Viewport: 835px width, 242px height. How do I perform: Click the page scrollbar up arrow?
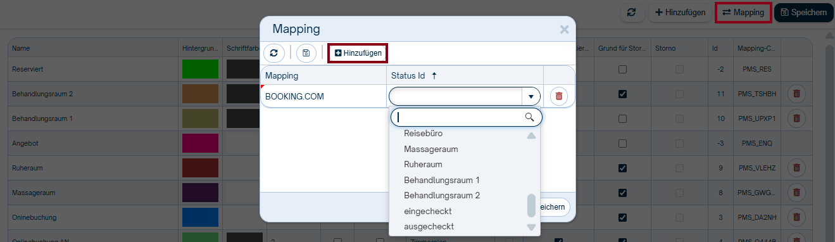coord(829,35)
